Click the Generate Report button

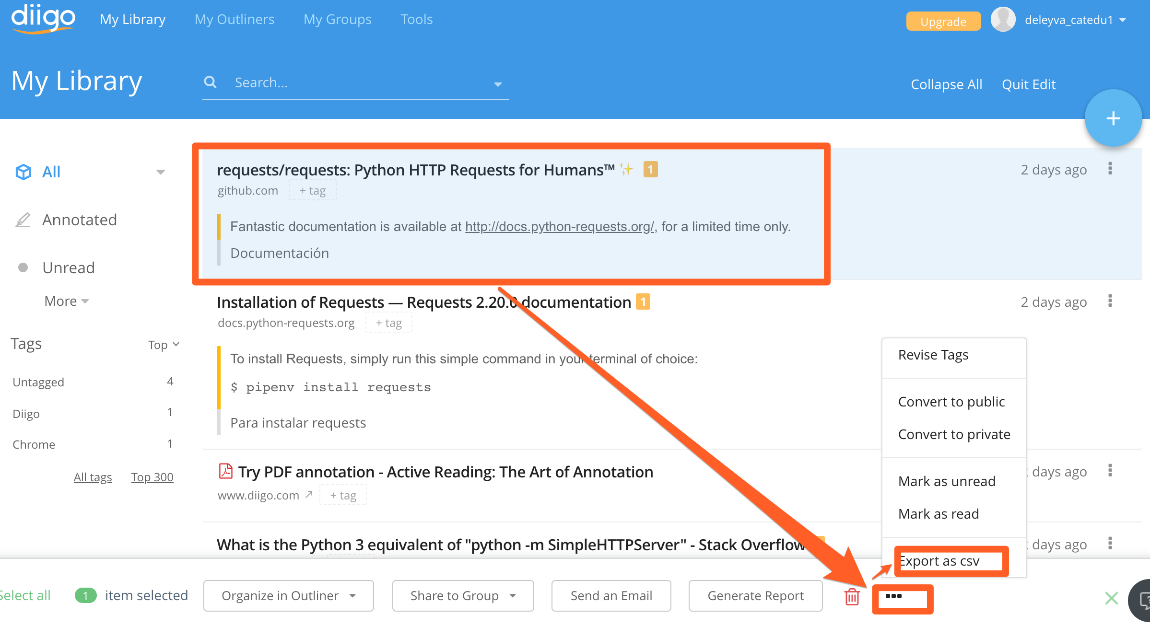[755, 596]
